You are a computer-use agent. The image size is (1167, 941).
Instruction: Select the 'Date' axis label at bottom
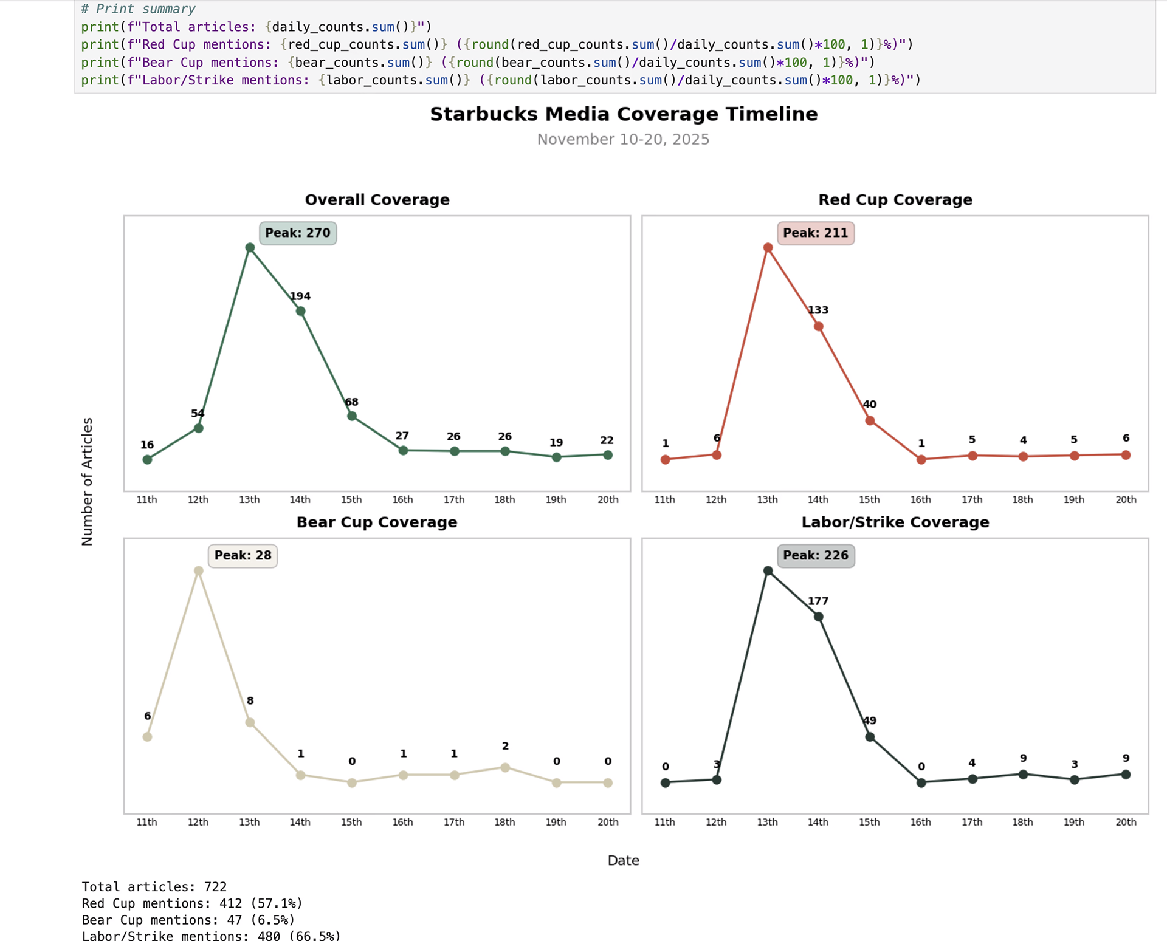[x=622, y=860]
